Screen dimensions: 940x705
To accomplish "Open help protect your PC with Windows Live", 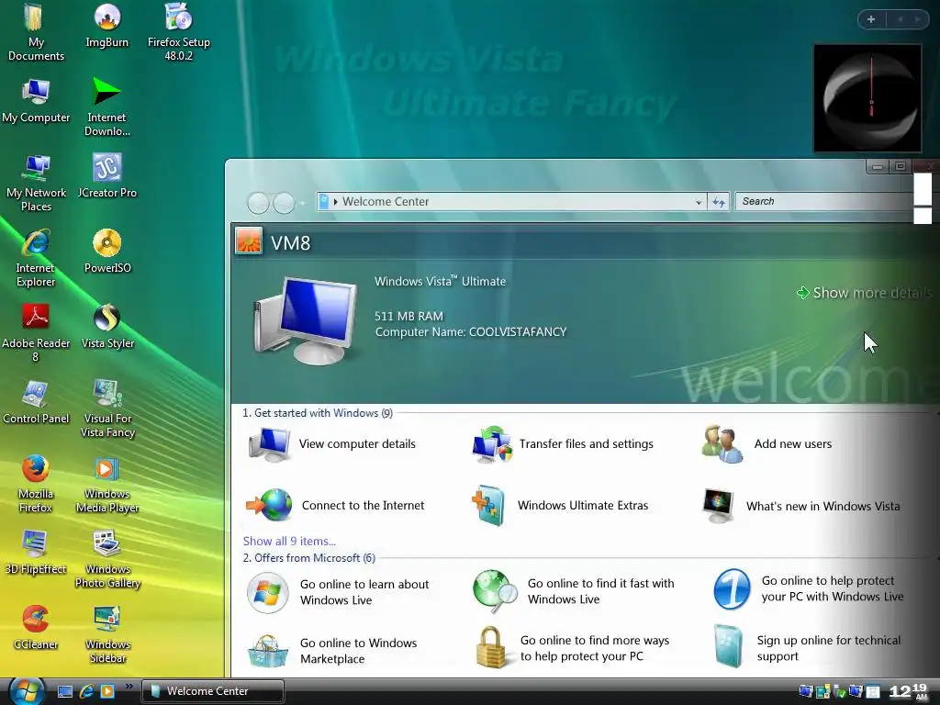I will [808, 588].
